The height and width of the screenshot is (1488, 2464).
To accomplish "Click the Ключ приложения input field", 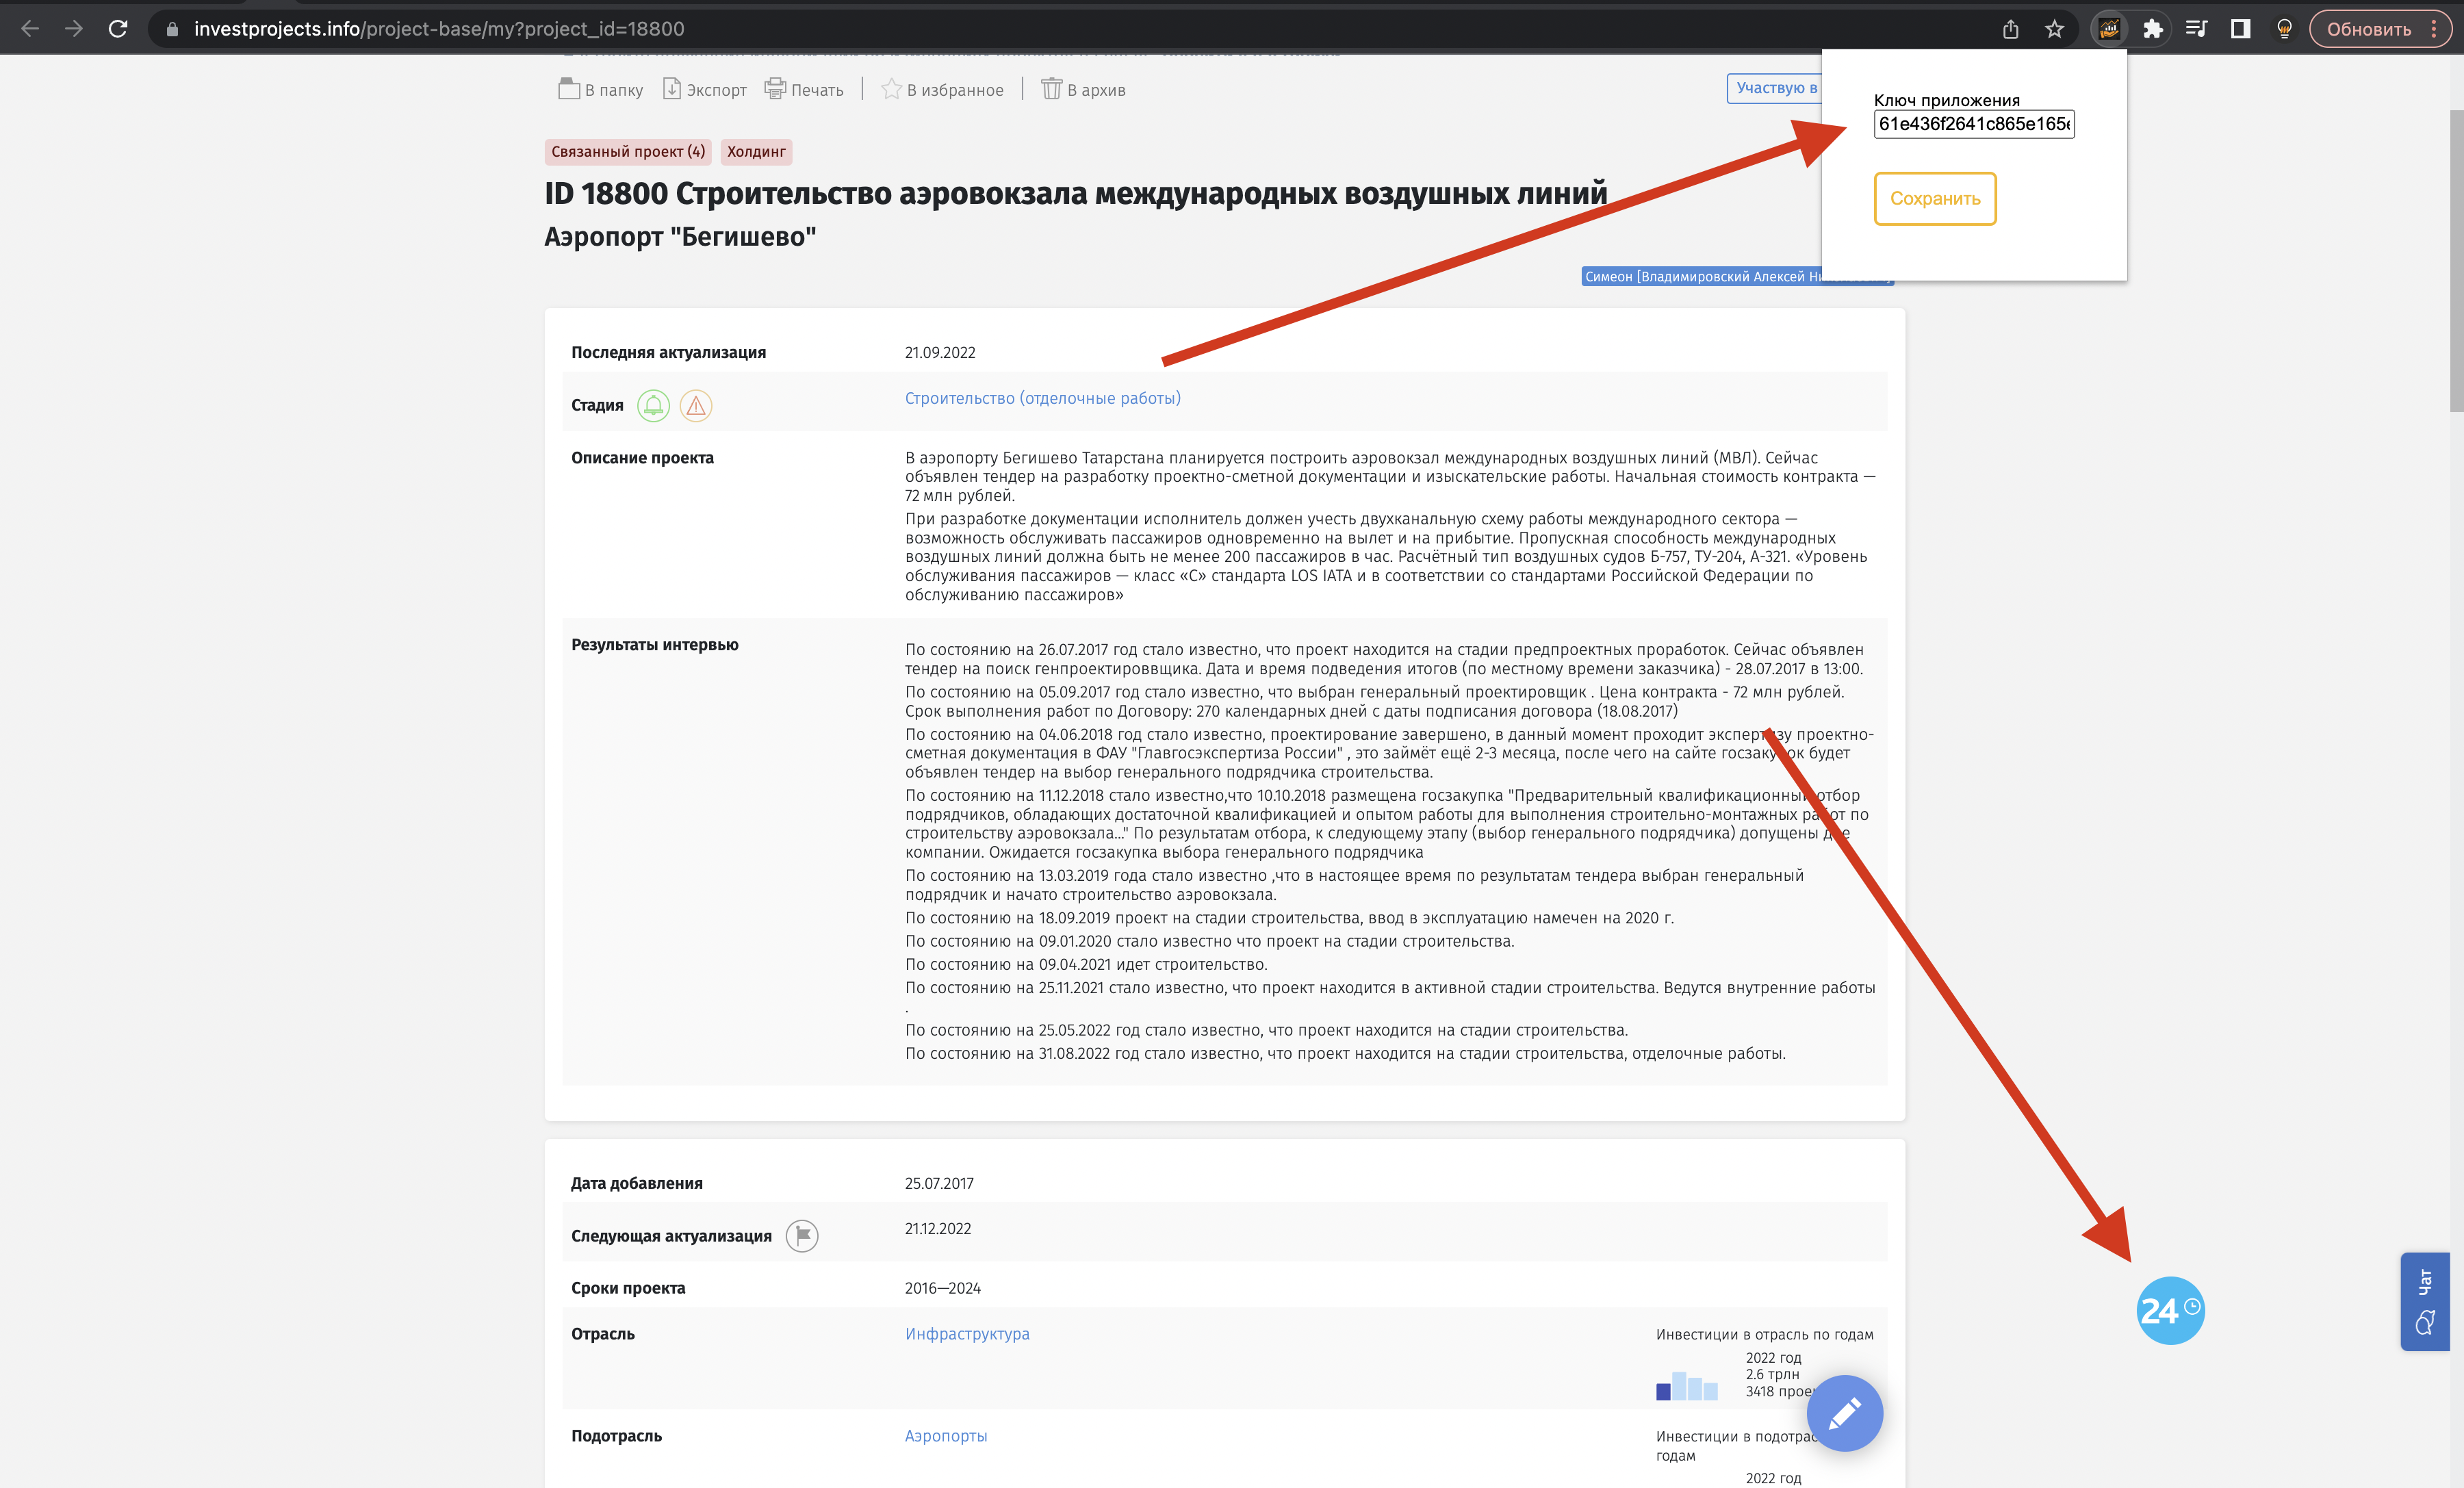I will [1974, 125].
